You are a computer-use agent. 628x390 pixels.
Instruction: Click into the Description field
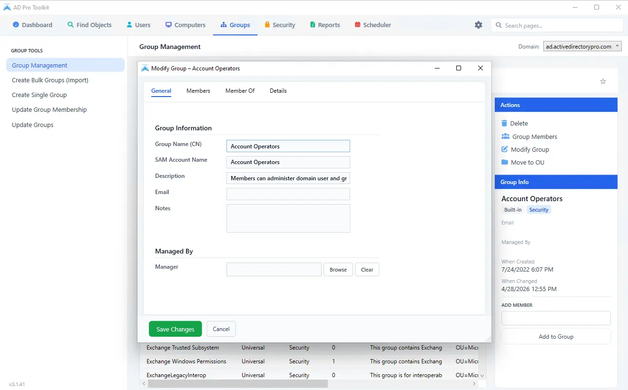(x=288, y=178)
